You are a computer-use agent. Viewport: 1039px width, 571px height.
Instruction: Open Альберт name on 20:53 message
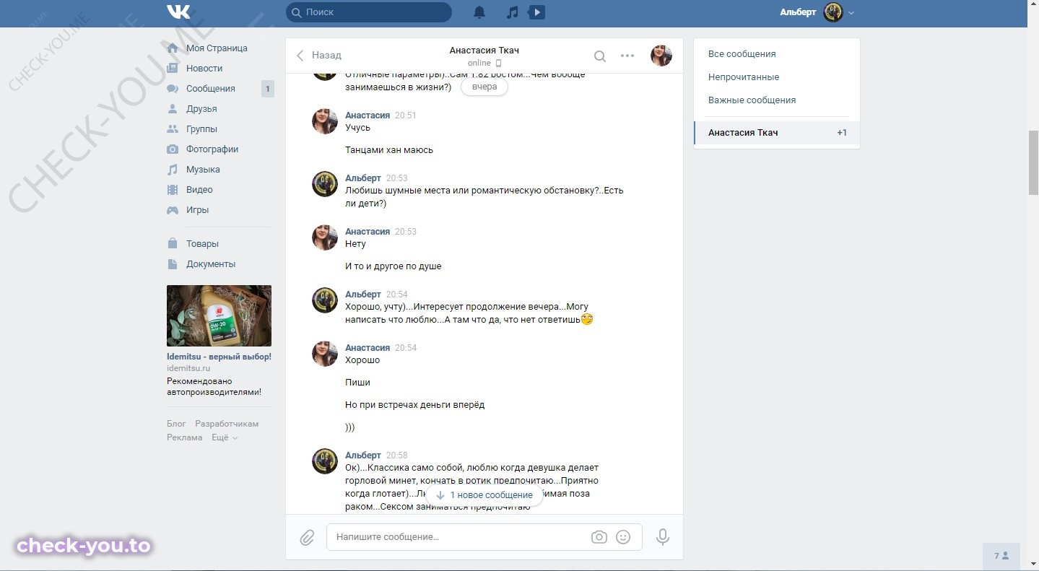(363, 178)
